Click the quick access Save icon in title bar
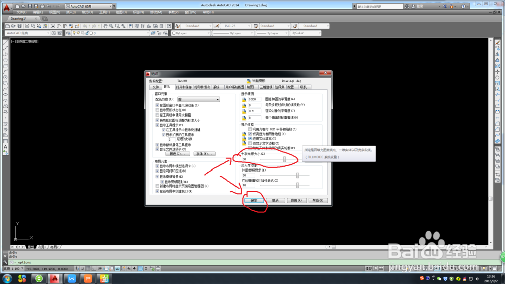The image size is (505, 284). tap(30, 6)
